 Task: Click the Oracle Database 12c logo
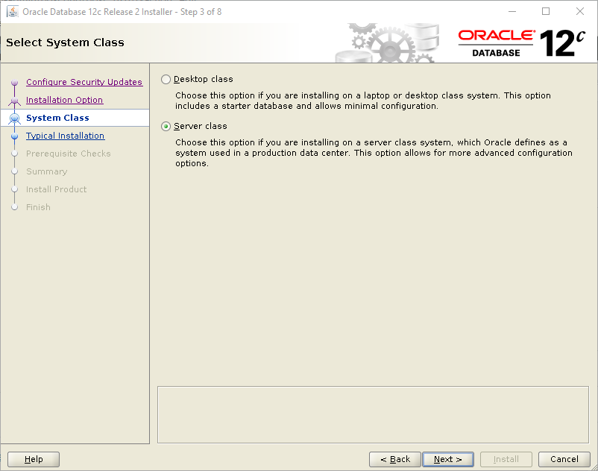pos(522,43)
